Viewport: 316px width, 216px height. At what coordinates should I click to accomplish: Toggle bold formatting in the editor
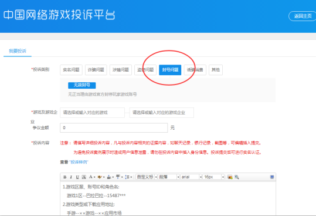click(65, 177)
